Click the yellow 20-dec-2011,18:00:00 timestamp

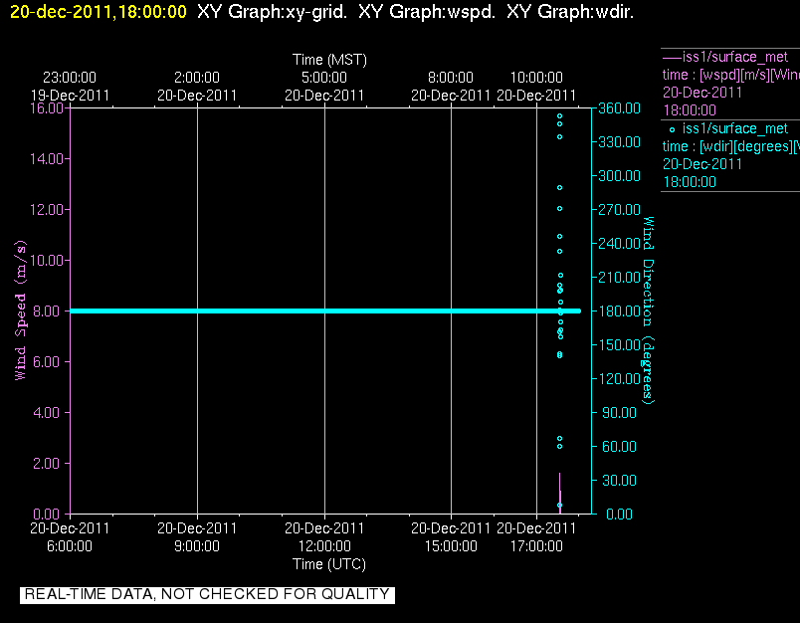(x=99, y=12)
